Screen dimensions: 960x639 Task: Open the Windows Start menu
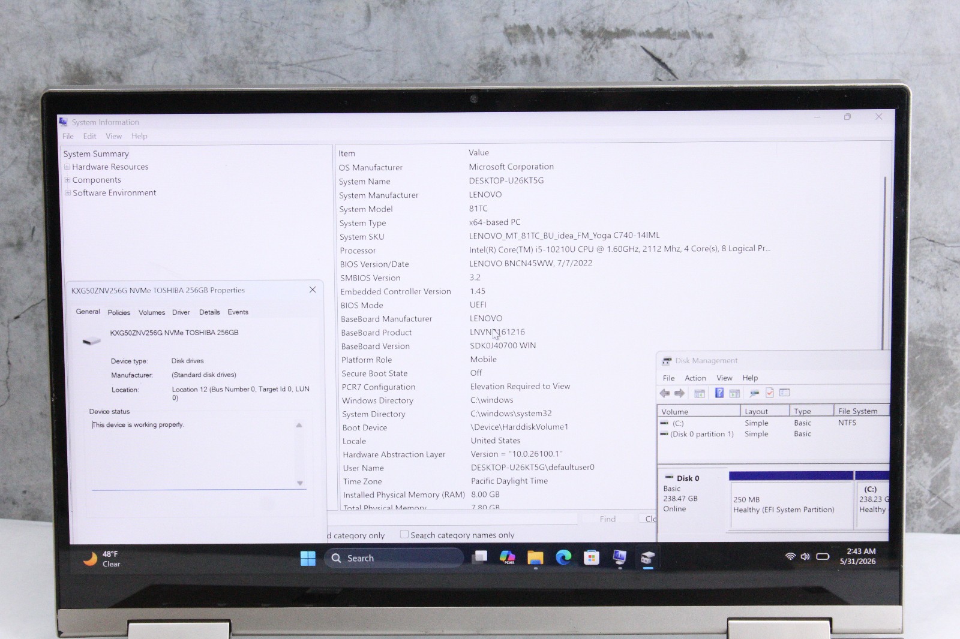point(308,558)
